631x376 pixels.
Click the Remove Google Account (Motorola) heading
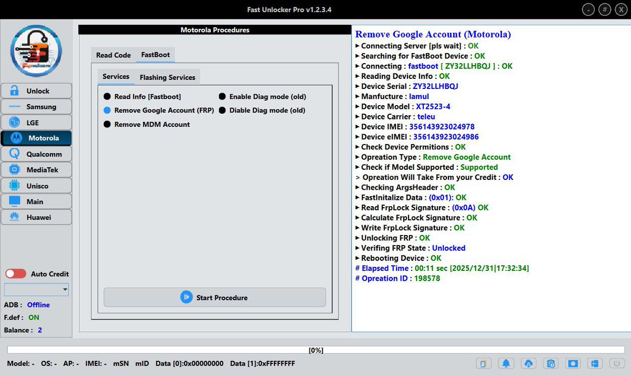(433, 34)
